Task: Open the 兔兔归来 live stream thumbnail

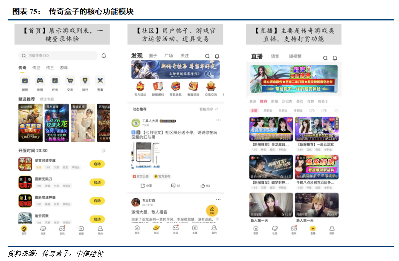Action: [x=317, y=167]
